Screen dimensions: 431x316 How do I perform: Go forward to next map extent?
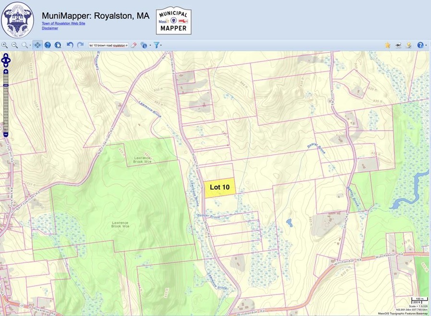pos(80,45)
